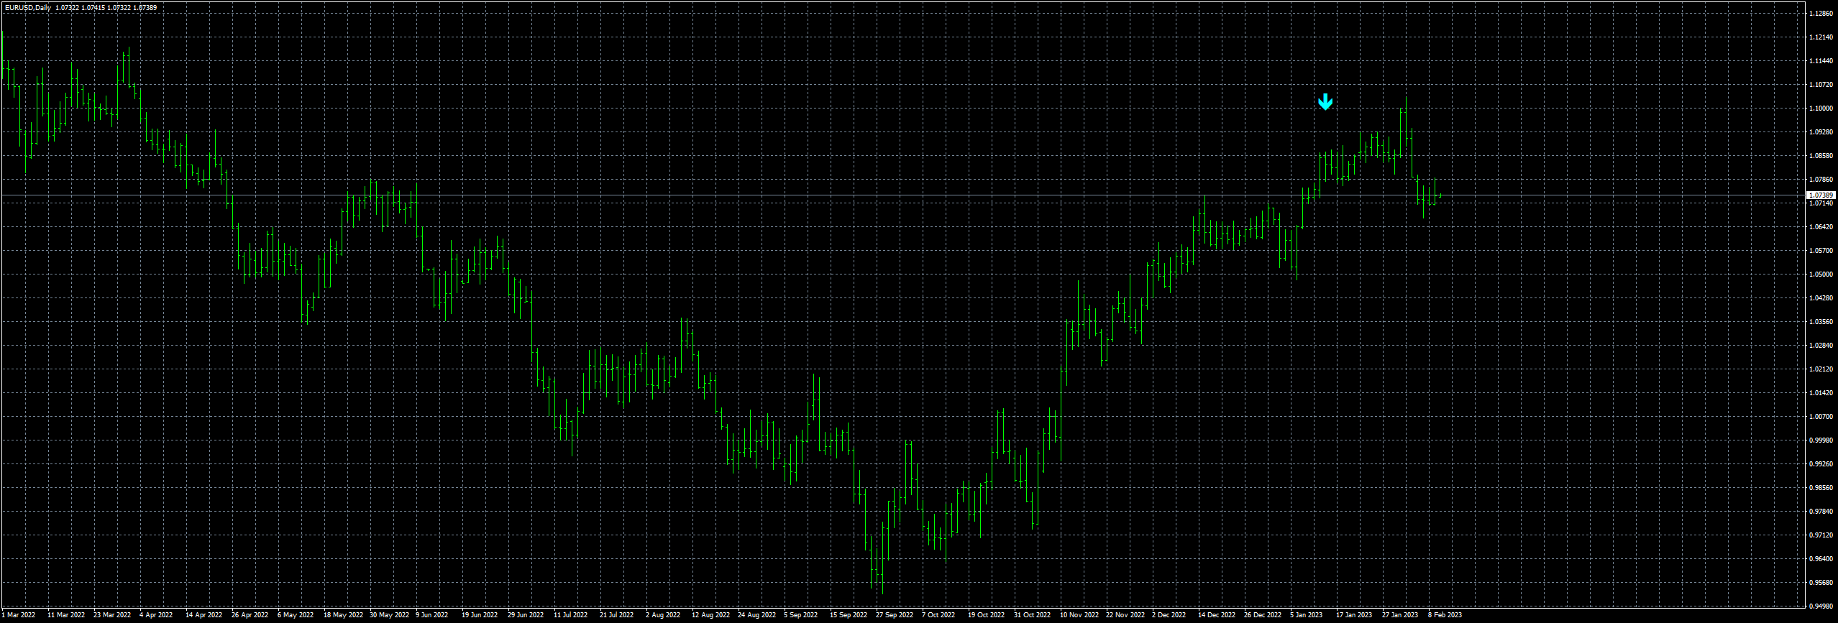Image resolution: width=1838 pixels, height=623 pixels.
Task: Click the EURUSD,Daily chart title text
Action: [27, 7]
